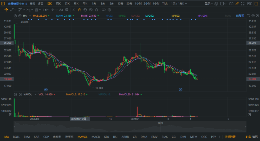Viewport: 260px width, 141px height.
Task: Remove the MA indicator with X icon
Action: tap(20, 16)
